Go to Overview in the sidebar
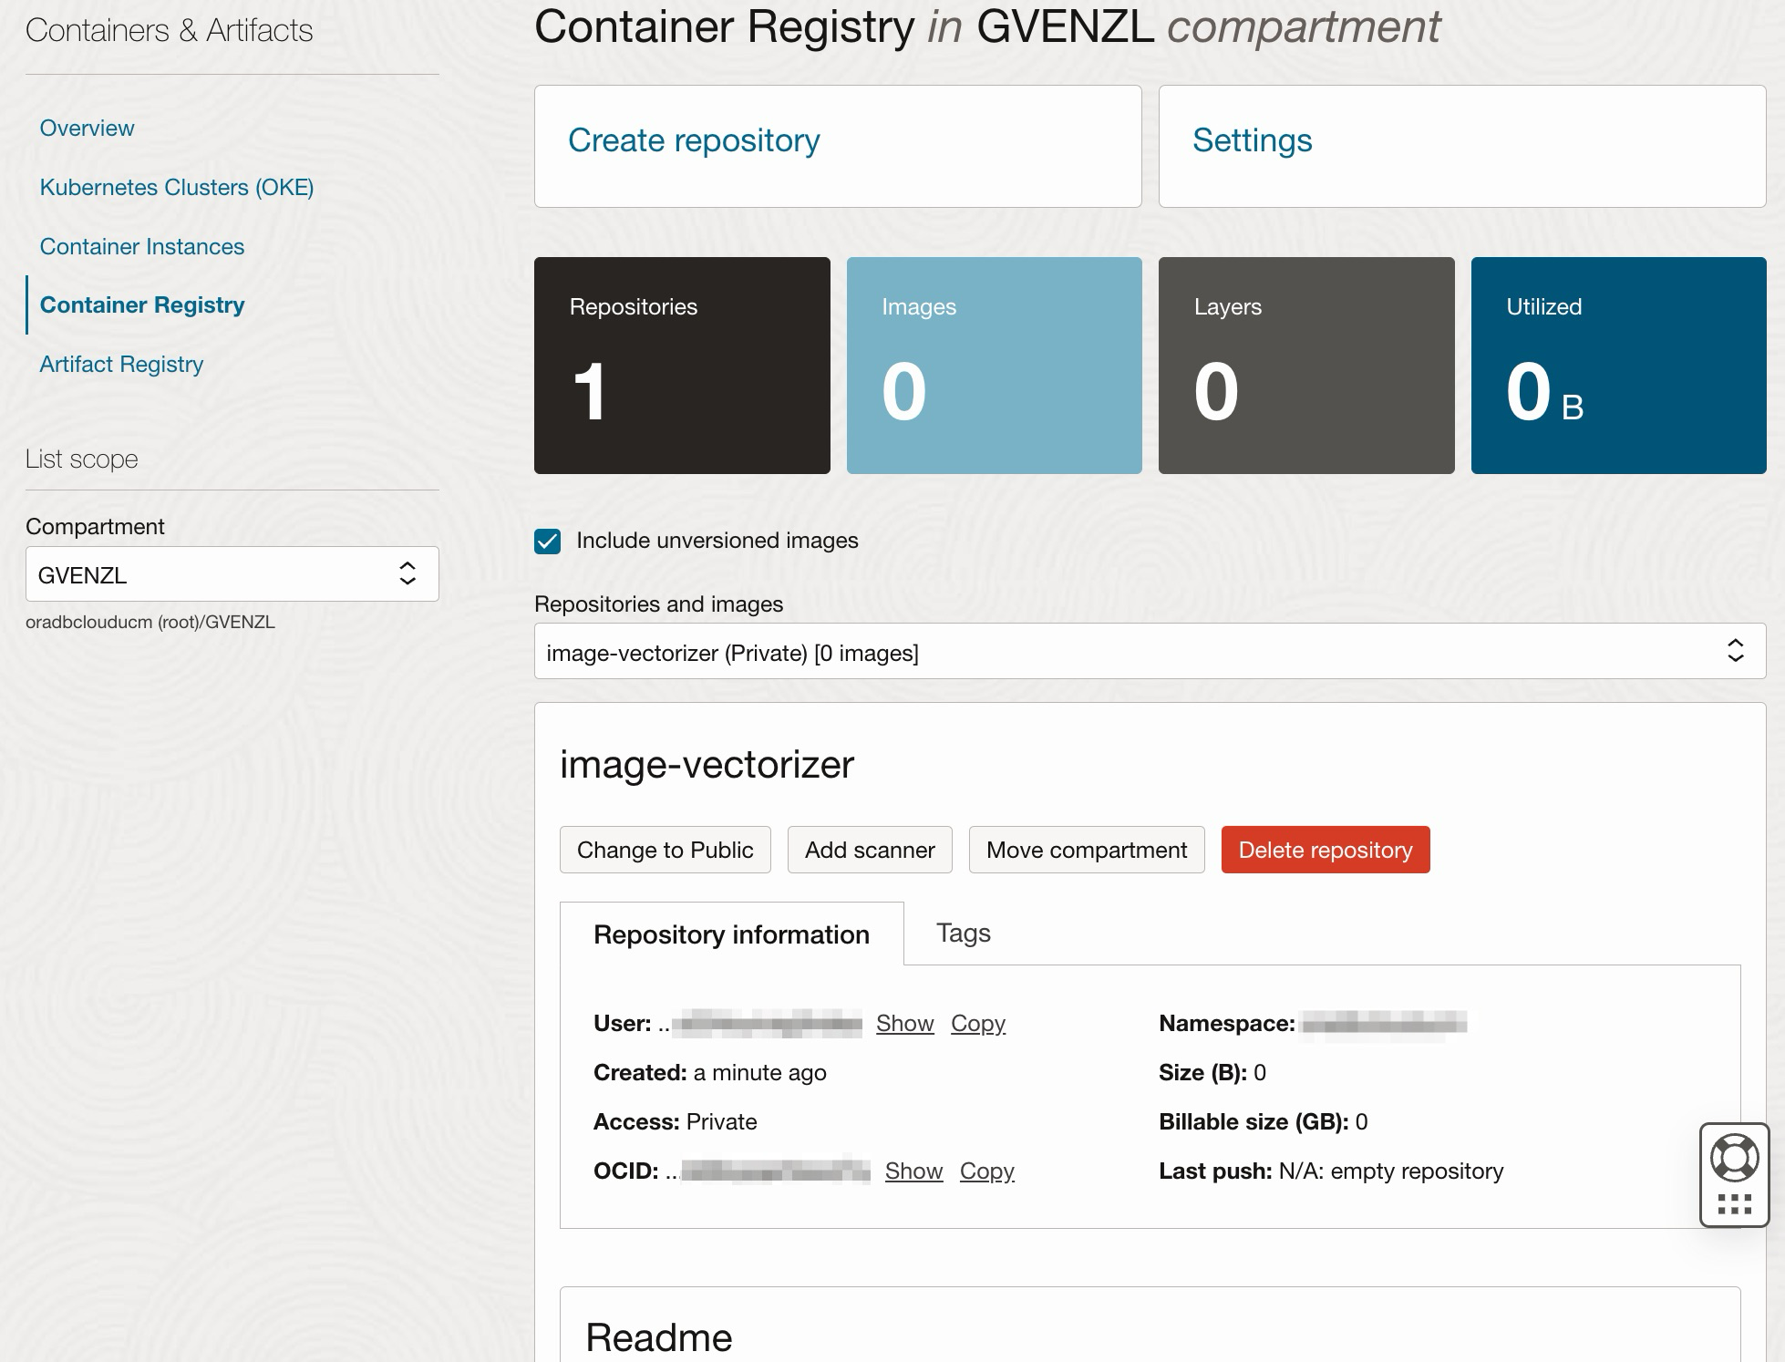The width and height of the screenshot is (1785, 1362). (x=87, y=128)
